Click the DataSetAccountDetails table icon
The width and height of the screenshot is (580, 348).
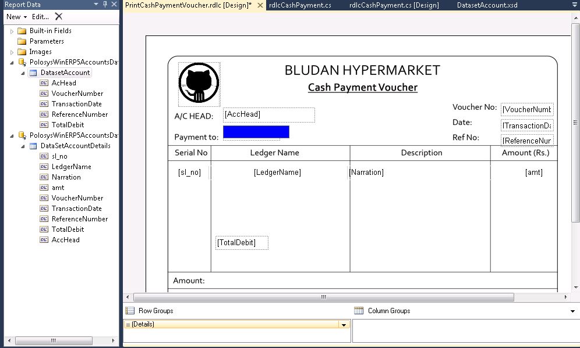click(x=33, y=146)
